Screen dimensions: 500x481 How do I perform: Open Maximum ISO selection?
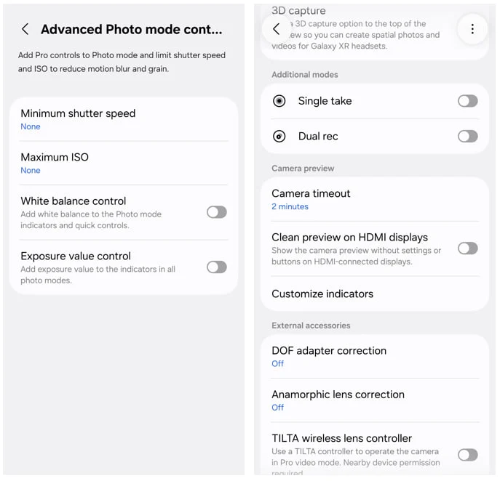coord(124,163)
